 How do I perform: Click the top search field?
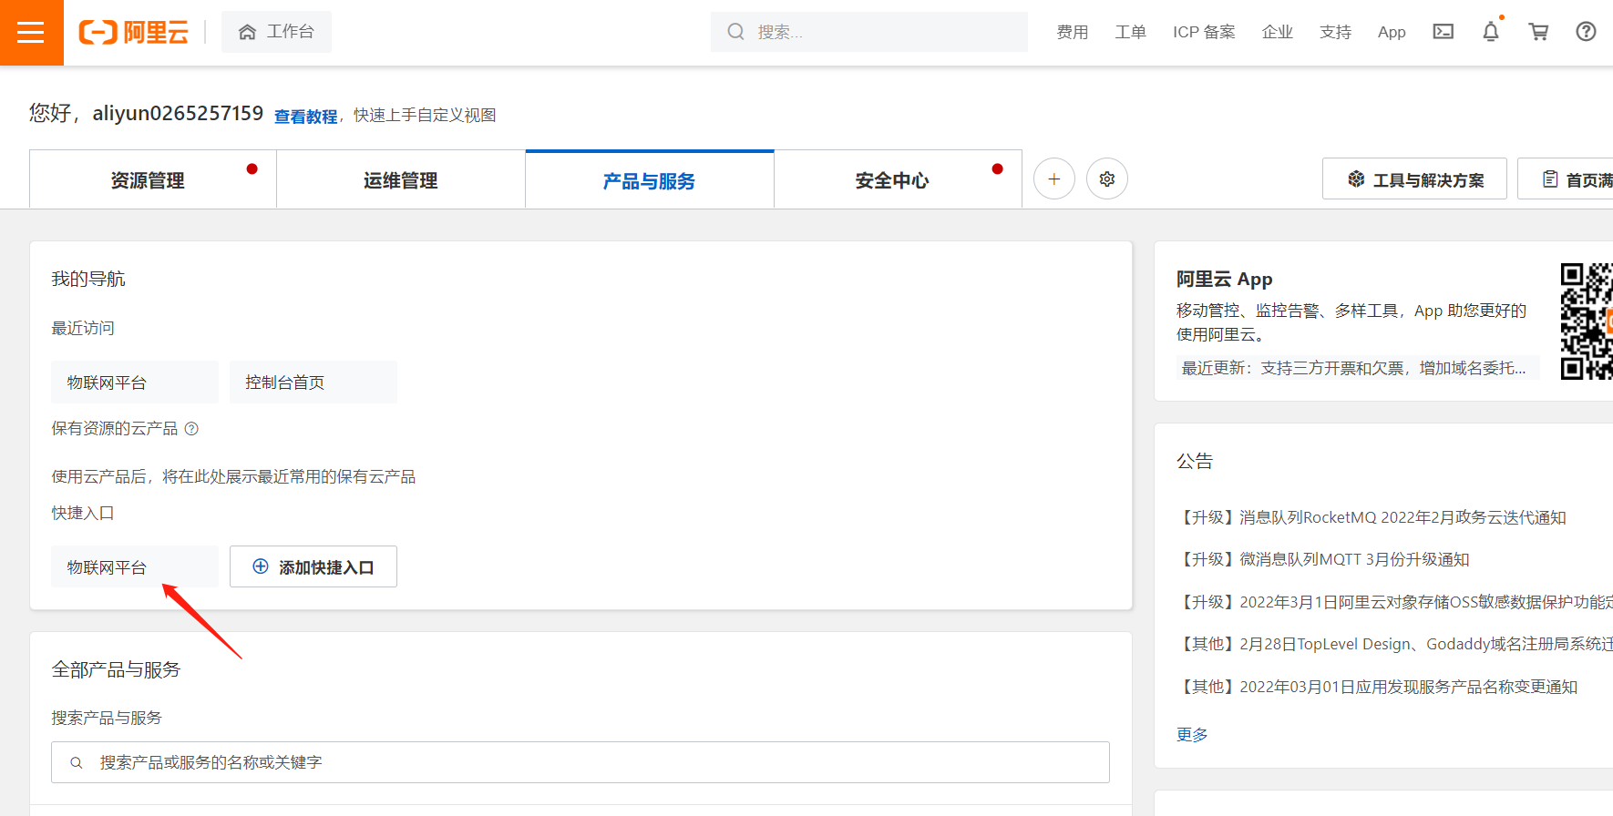(869, 32)
